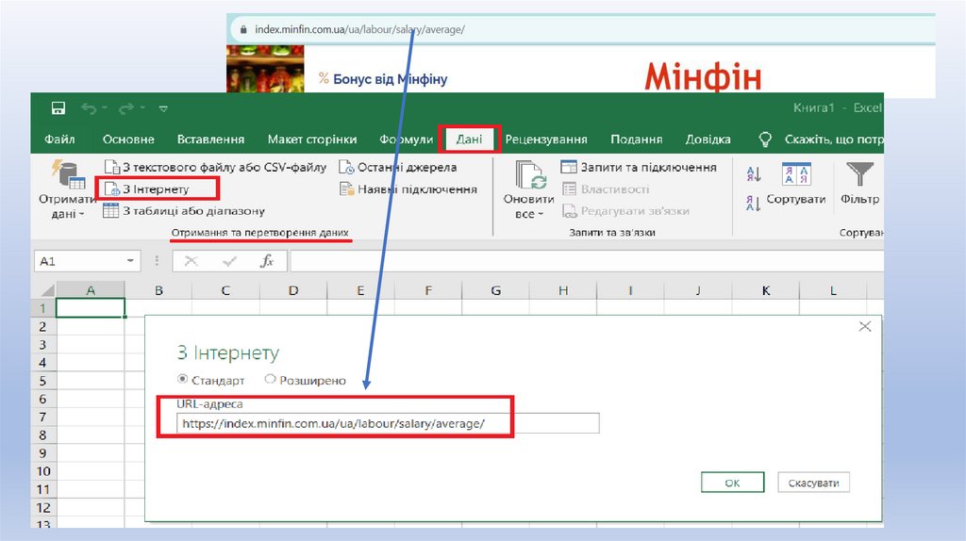Switch to the Основне ribbon tab
Image resolution: width=966 pixels, height=541 pixels.
(128, 139)
